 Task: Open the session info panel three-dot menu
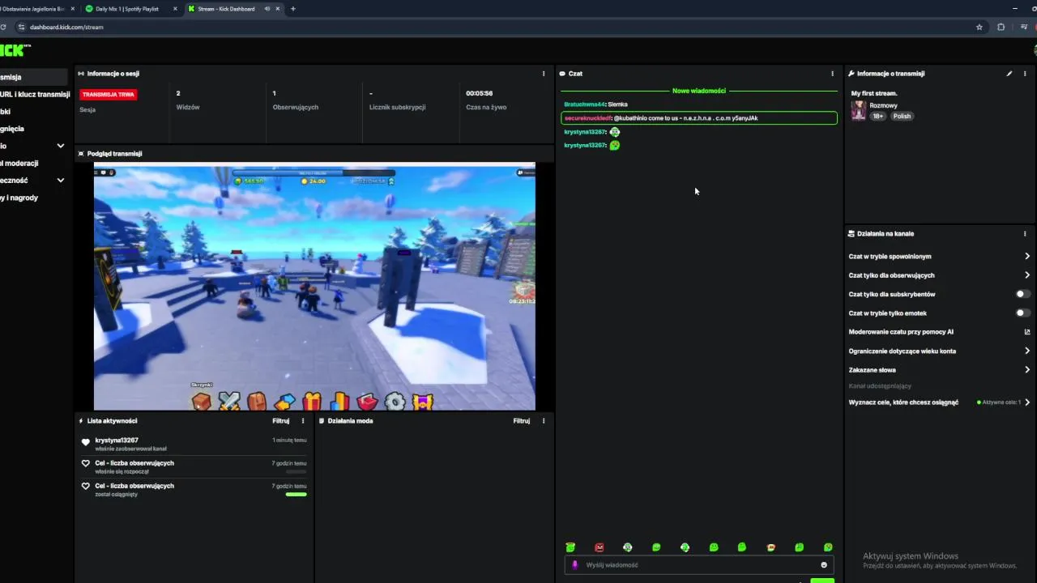click(x=544, y=74)
